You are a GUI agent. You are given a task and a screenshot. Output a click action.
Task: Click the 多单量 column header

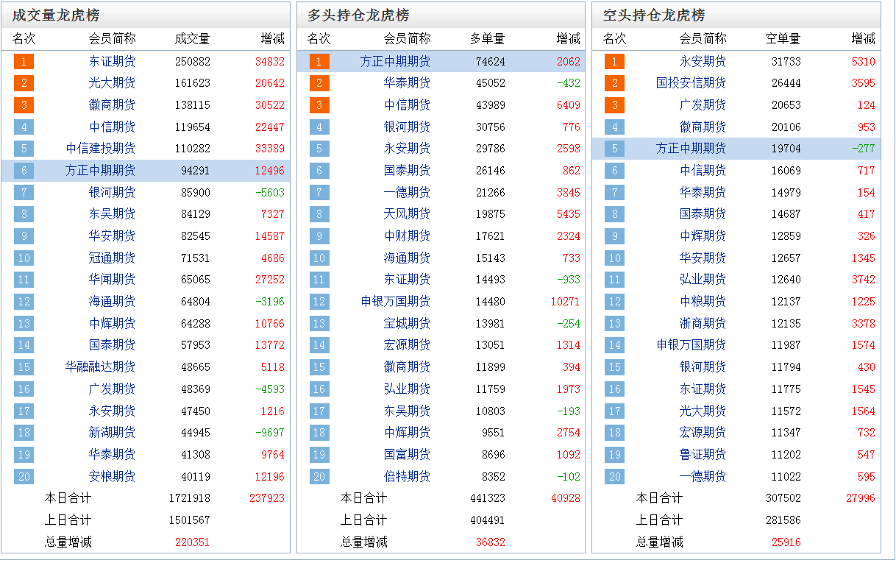tap(488, 39)
